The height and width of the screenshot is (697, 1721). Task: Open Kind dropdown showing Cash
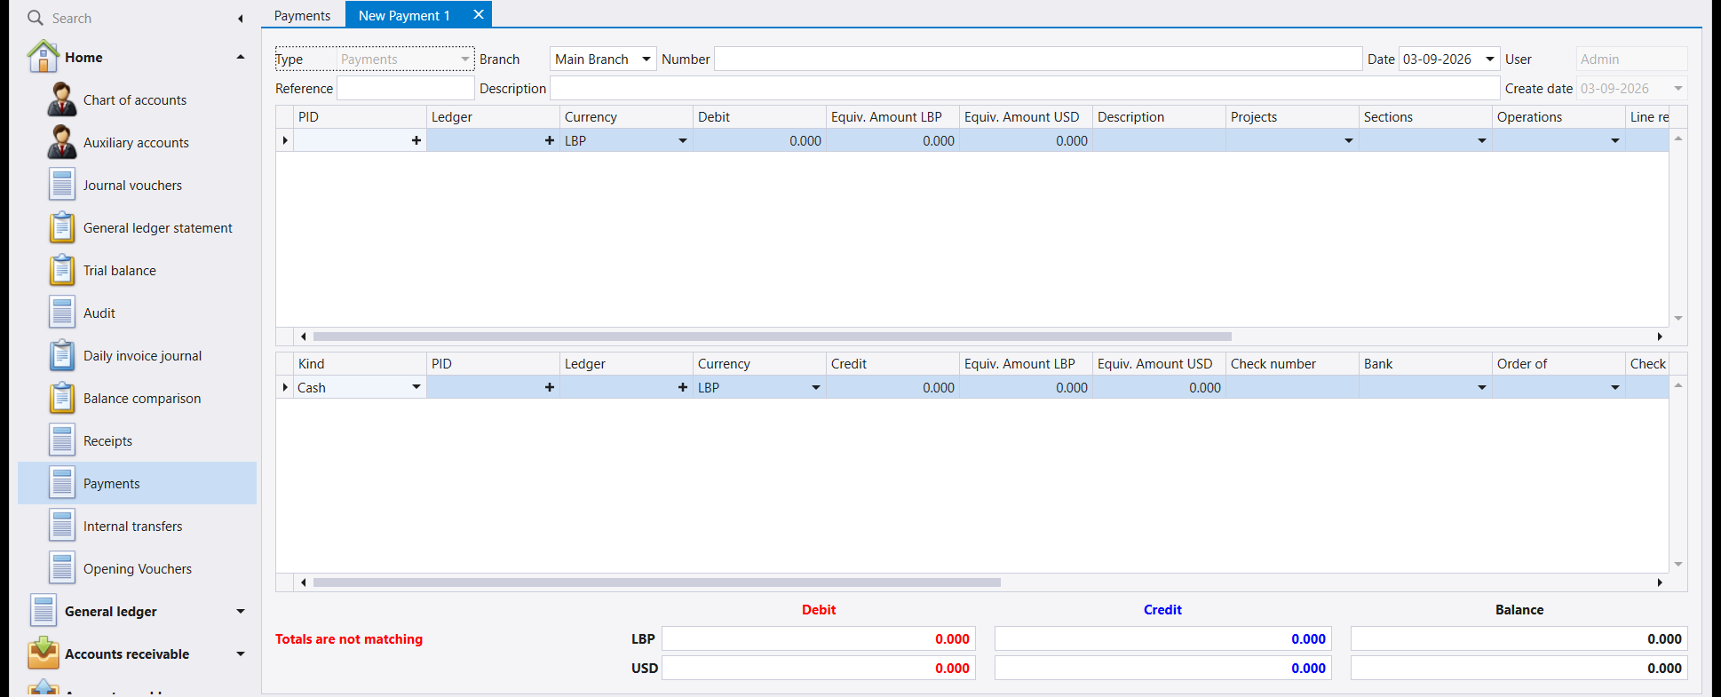click(x=416, y=387)
